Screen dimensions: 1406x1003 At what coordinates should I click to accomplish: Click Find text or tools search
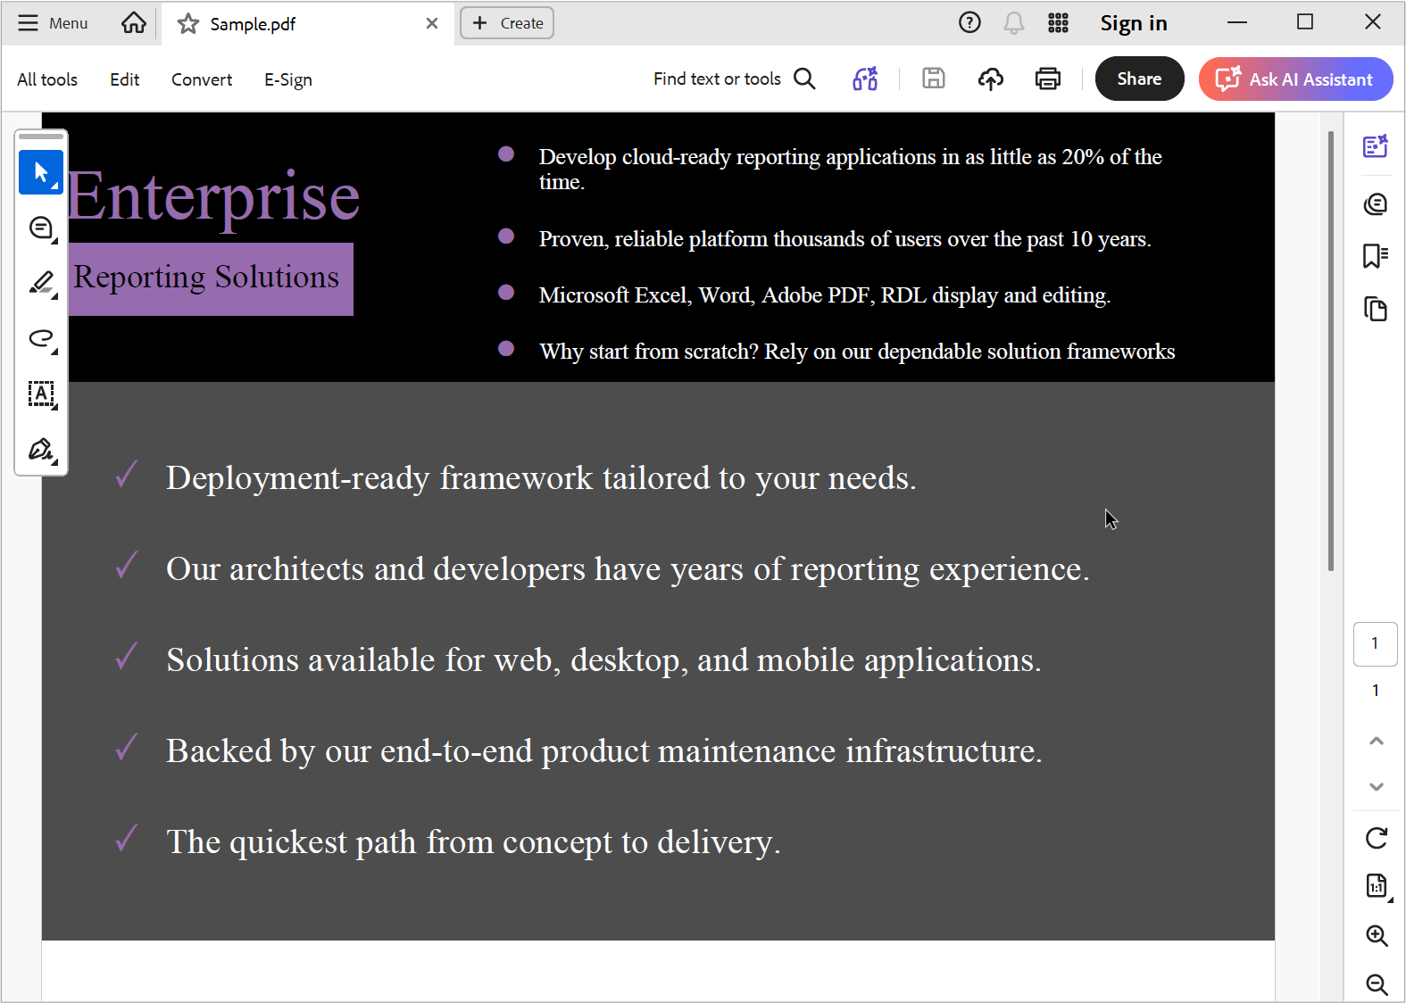[735, 79]
